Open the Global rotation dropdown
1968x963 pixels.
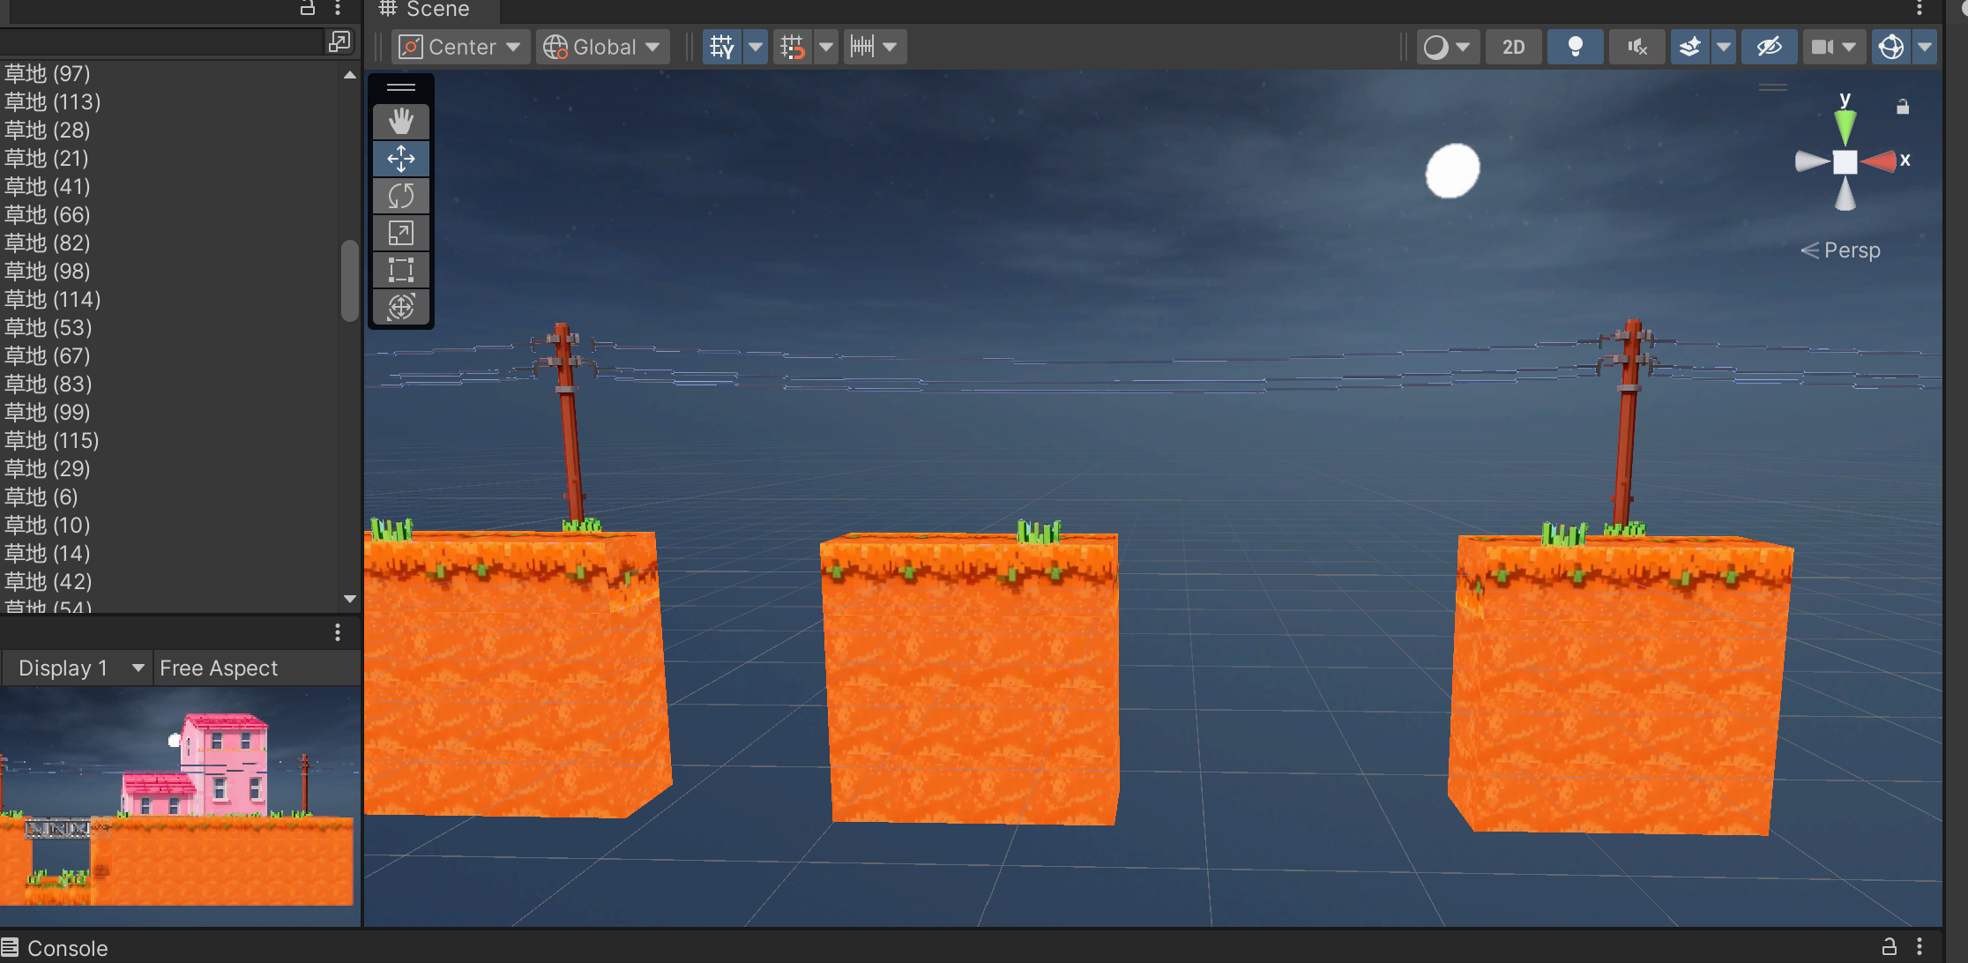tap(602, 47)
